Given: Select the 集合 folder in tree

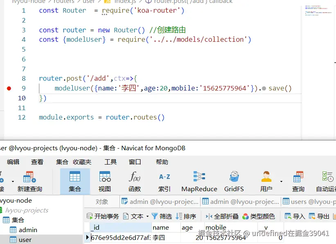Looking at the screenshot, I should click(18, 220).
